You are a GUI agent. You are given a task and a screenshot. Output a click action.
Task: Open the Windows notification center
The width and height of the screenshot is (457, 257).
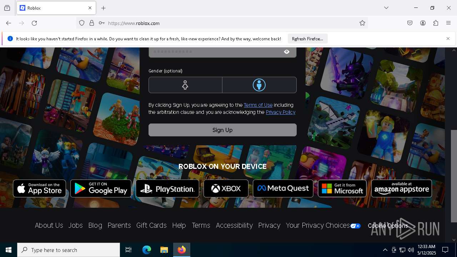tap(446, 250)
